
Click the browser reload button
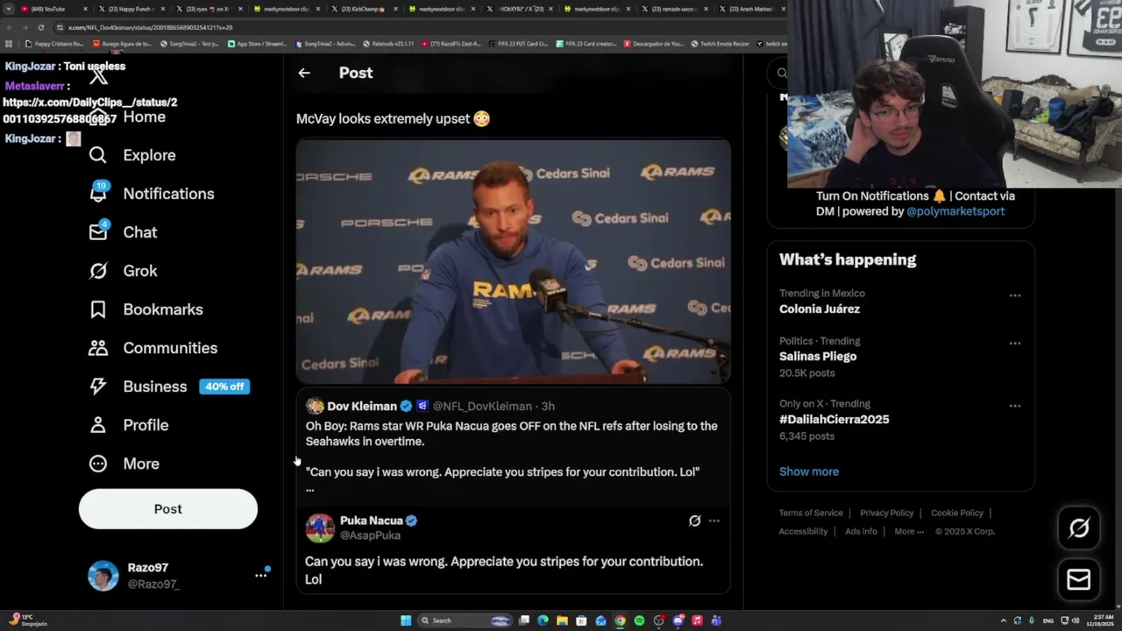pyautogui.click(x=41, y=27)
